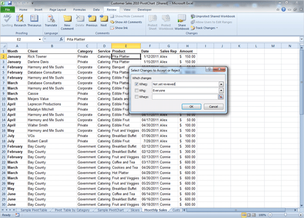The width and height of the screenshot is (304, 218).
Task: Click the macro record icon in status bar
Action: tap(18, 215)
